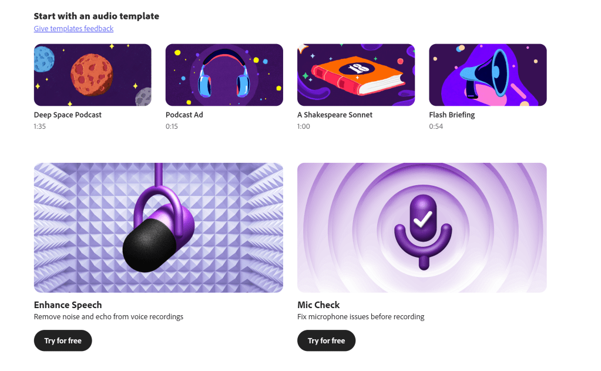Click the black foam microphone head
The width and height of the screenshot is (601, 371).
[149, 246]
